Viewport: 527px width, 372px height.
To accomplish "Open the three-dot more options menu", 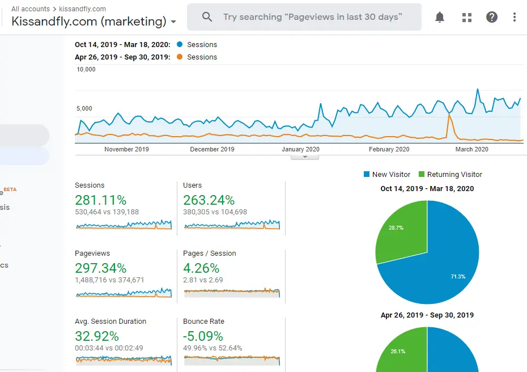I will pyautogui.click(x=515, y=17).
